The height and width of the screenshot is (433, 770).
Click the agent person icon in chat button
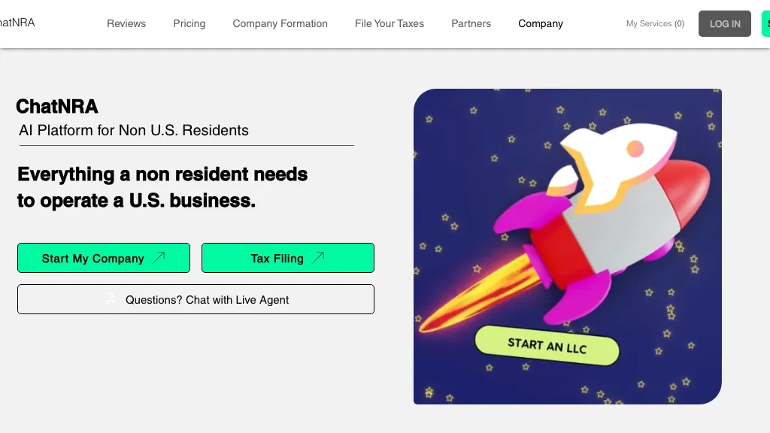[111, 299]
